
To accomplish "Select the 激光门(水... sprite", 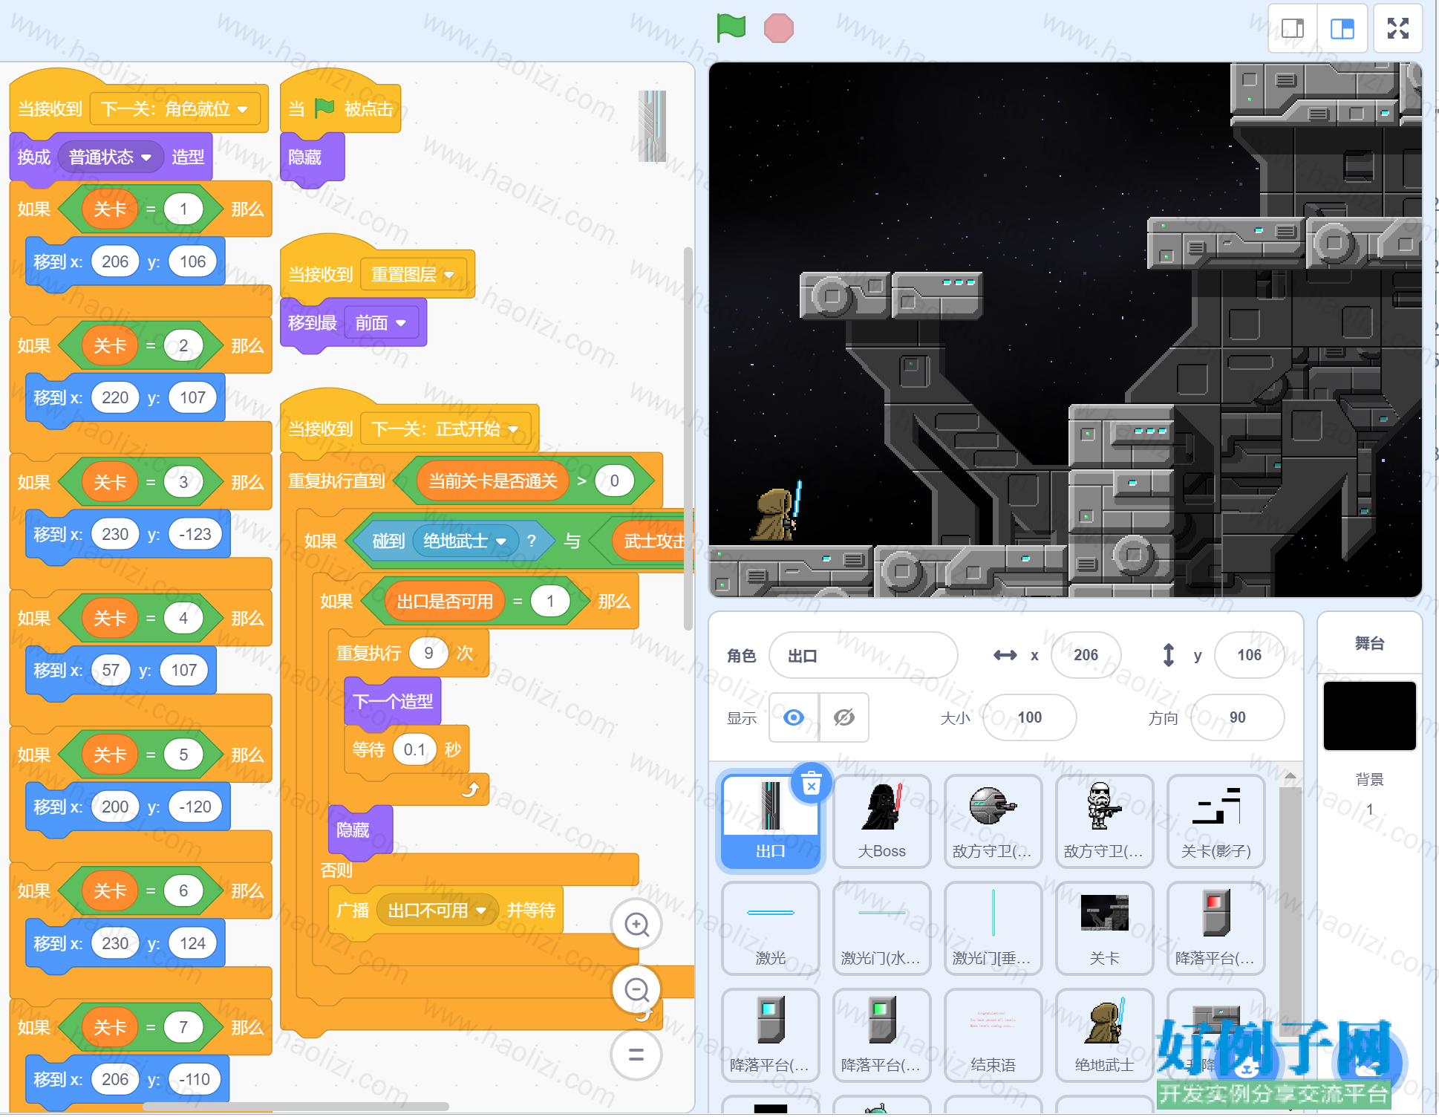I will tap(882, 928).
